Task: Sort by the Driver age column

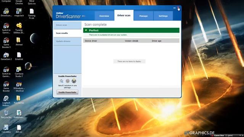Action: [x=157, y=41]
